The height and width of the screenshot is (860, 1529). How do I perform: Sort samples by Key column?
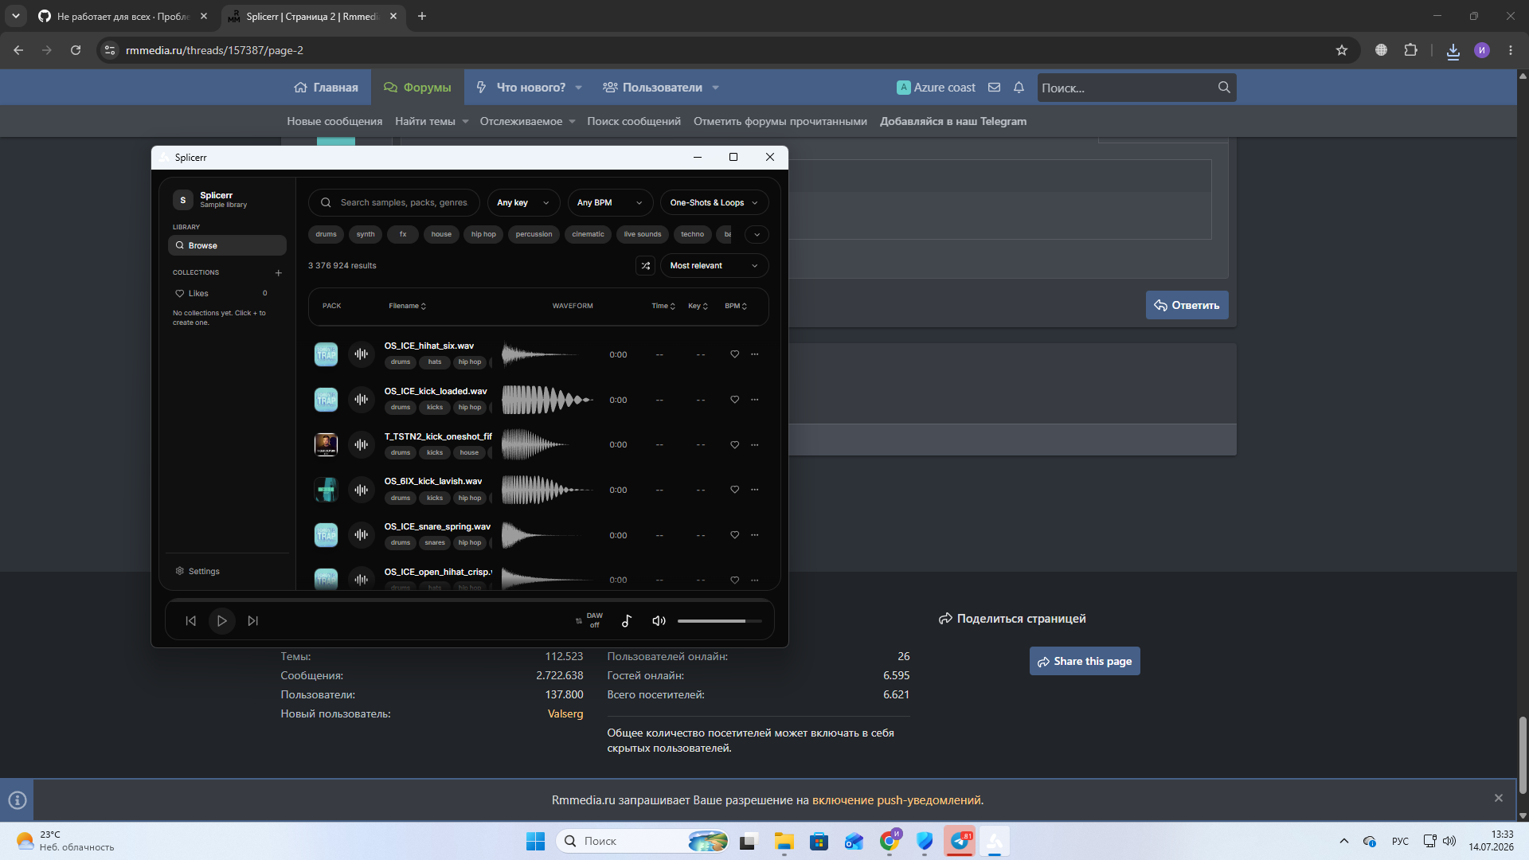point(698,306)
